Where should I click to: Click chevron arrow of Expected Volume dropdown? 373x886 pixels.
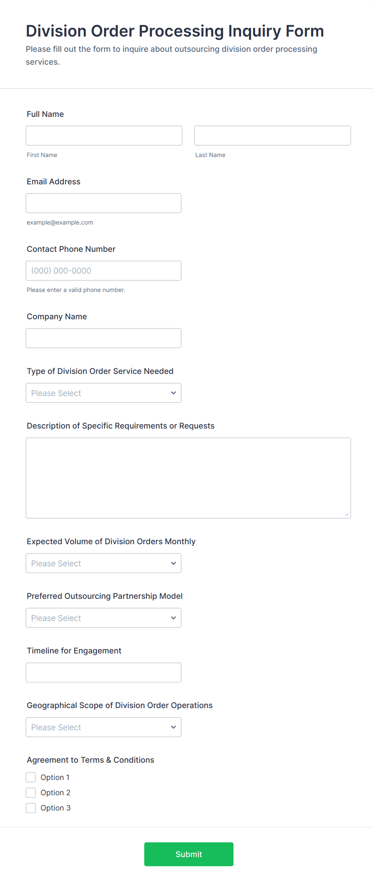(x=173, y=563)
